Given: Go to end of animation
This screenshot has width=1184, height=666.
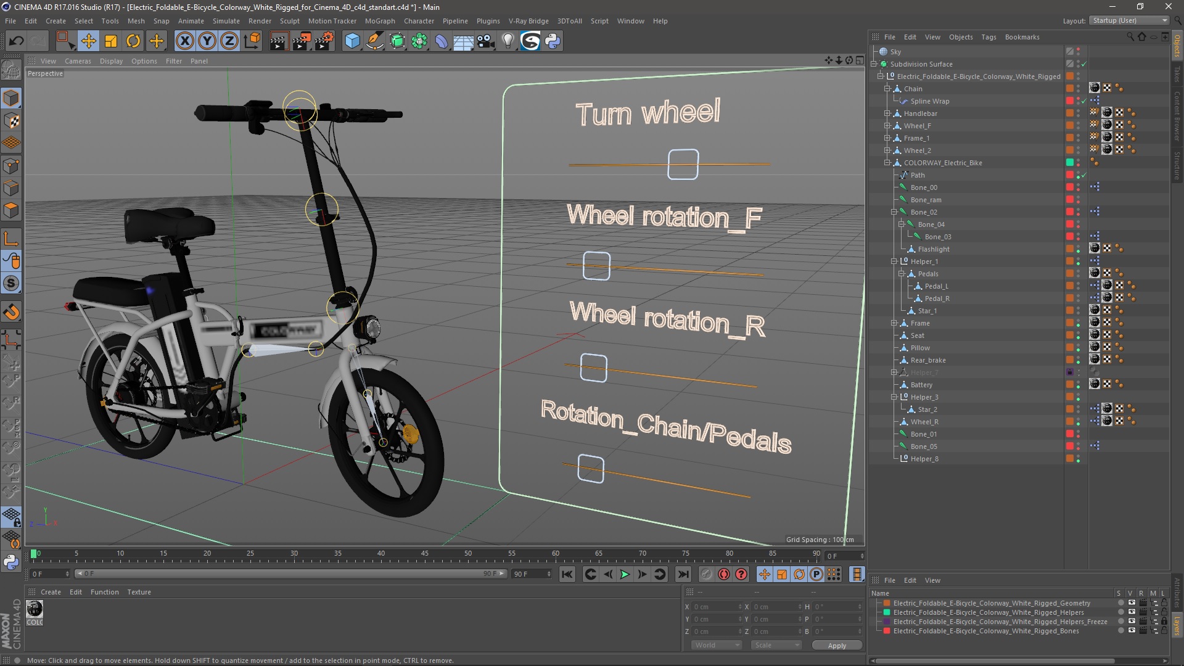Looking at the screenshot, I should (x=683, y=574).
